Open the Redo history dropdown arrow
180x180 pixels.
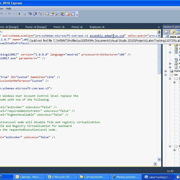(x=14, y=14)
